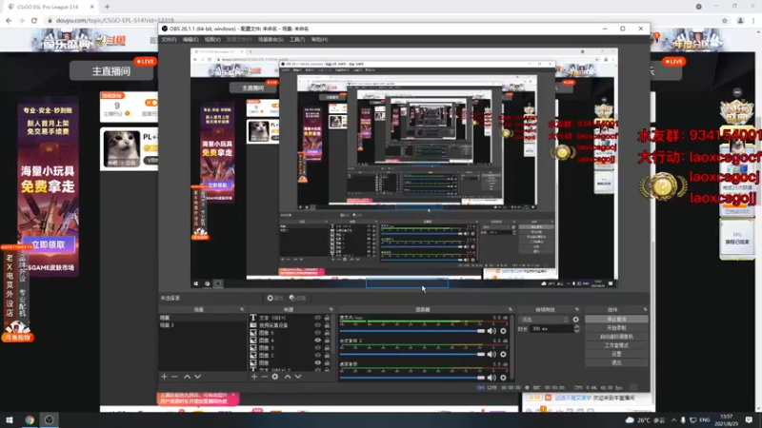
Task: Open the 视图(V) menu in OBS
Action: pyautogui.click(x=212, y=39)
